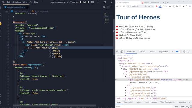Viewport: 192px width, 108px height.
Task: Click the share page icon in address bar
Action: [149, 6]
